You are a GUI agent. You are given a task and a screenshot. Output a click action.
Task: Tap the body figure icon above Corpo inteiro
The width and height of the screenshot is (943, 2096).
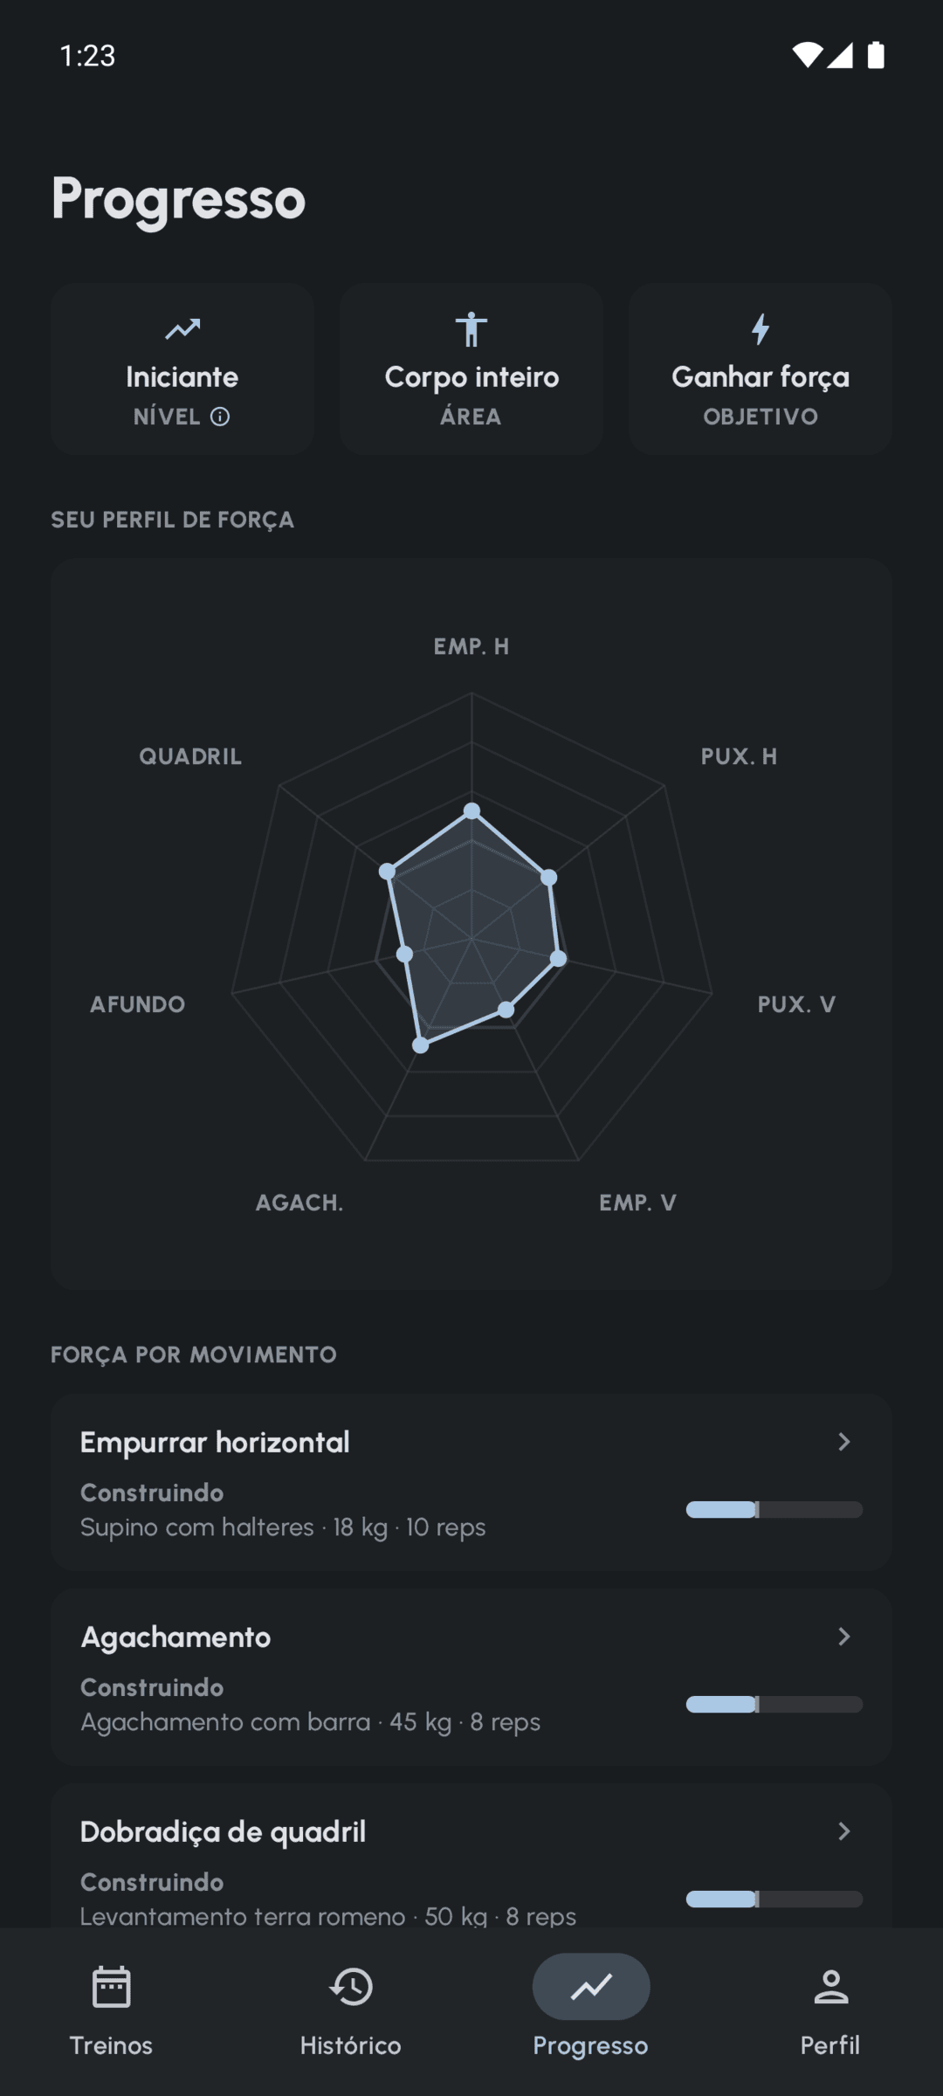click(x=471, y=329)
